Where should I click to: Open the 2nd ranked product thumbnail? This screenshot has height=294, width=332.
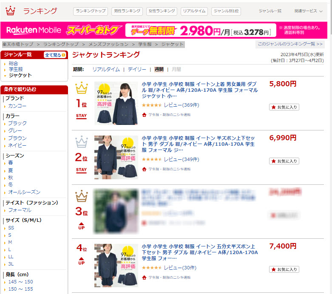click(116, 157)
